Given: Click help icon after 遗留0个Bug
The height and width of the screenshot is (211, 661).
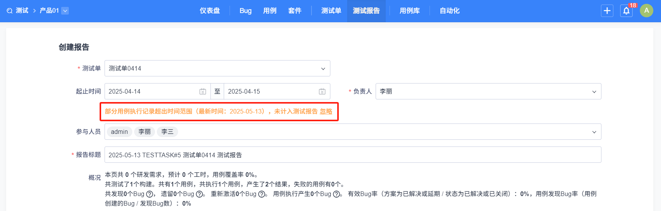Looking at the screenshot, I should pyautogui.click(x=199, y=194).
